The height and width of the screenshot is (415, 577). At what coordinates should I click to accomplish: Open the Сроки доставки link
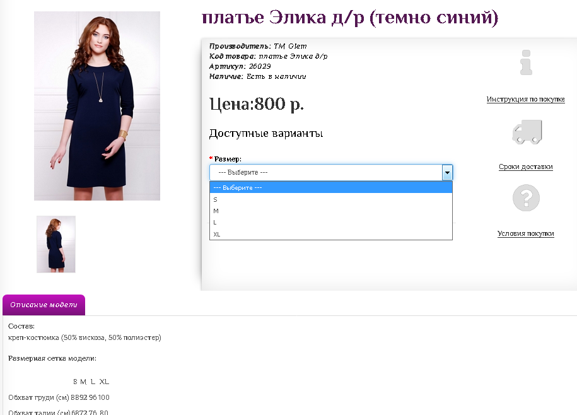pyautogui.click(x=526, y=167)
